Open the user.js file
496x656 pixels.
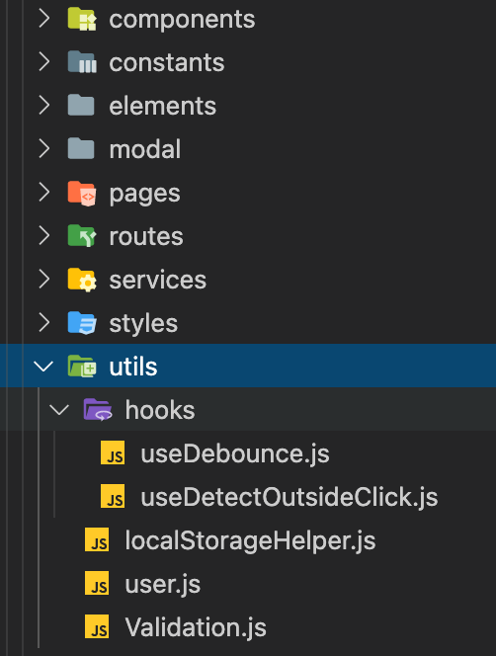click(162, 584)
